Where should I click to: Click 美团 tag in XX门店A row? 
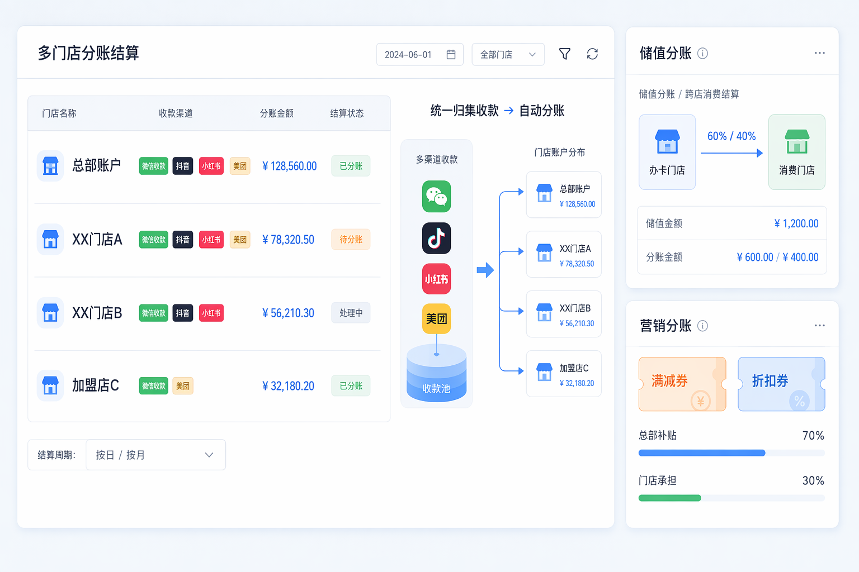(x=240, y=240)
